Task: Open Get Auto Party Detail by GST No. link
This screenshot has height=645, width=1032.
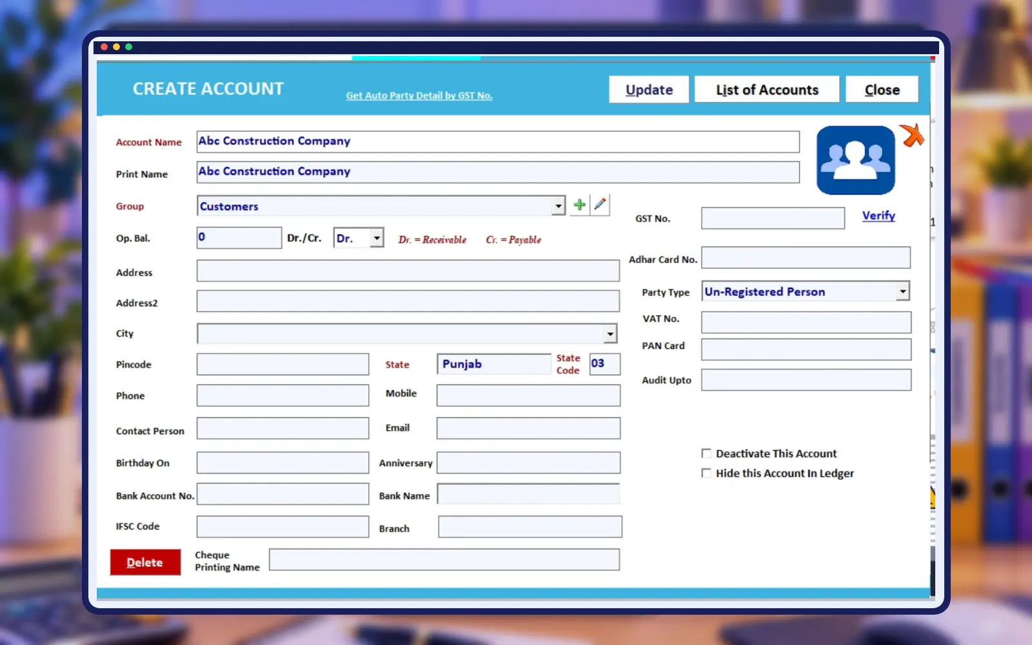Action: click(419, 95)
